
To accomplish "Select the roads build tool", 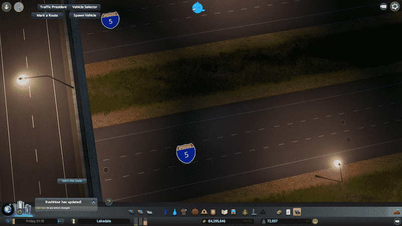I will point(131,212).
